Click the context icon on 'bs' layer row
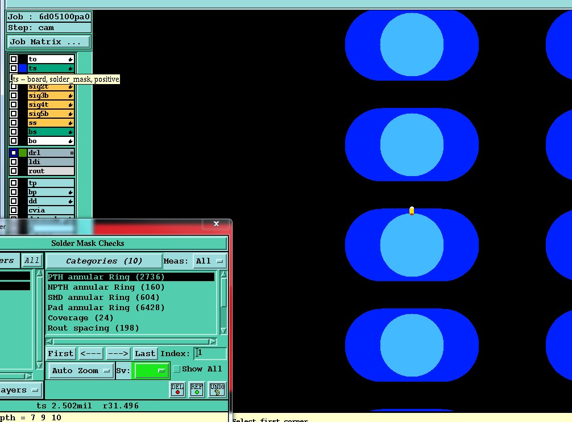572x422 pixels. pos(71,132)
